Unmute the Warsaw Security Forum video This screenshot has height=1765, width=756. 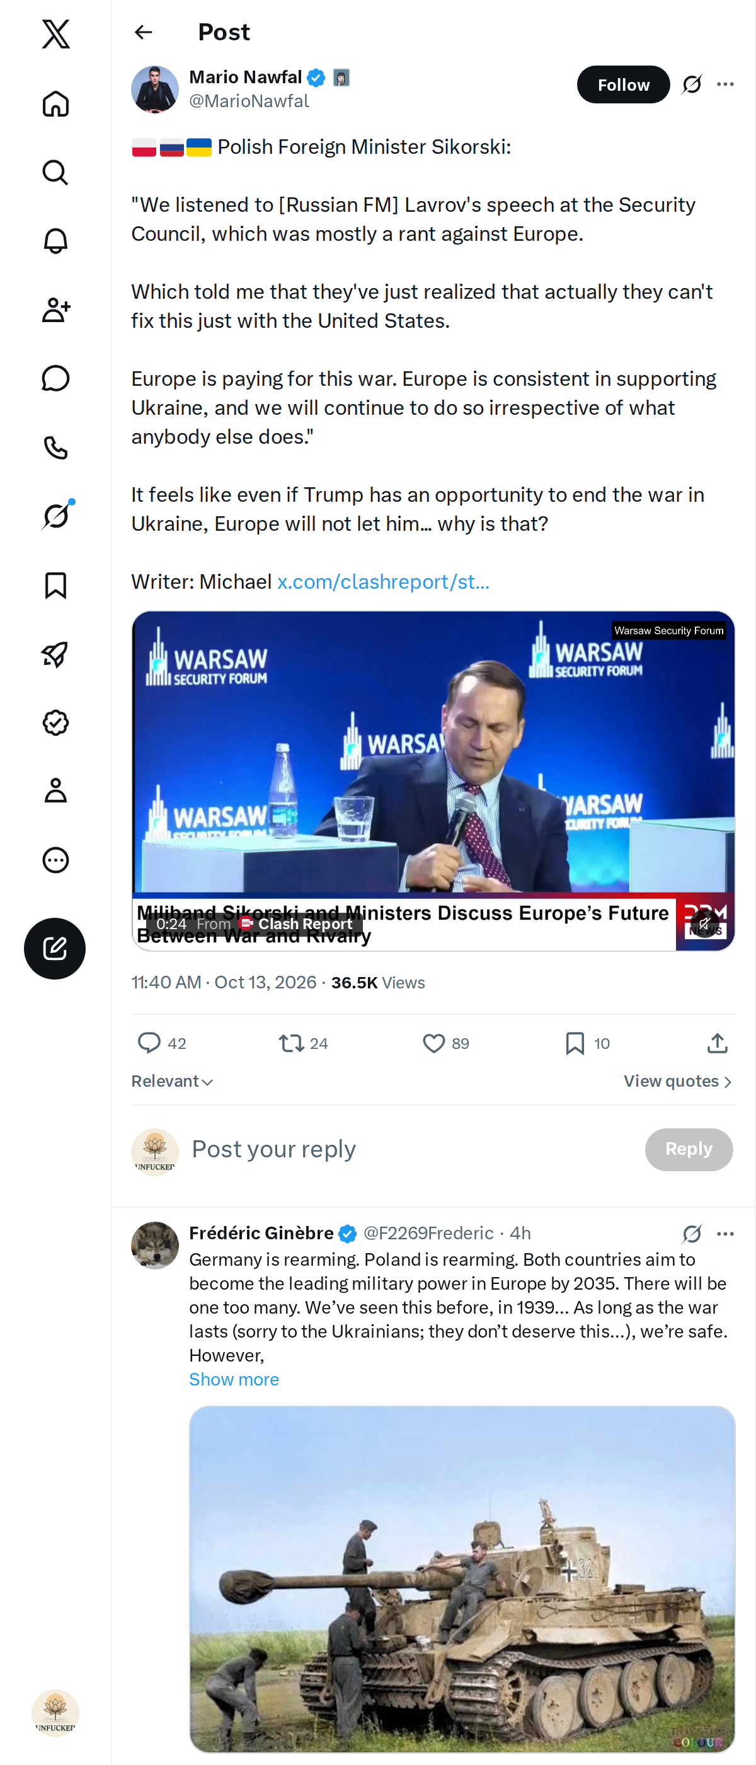[x=704, y=923]
